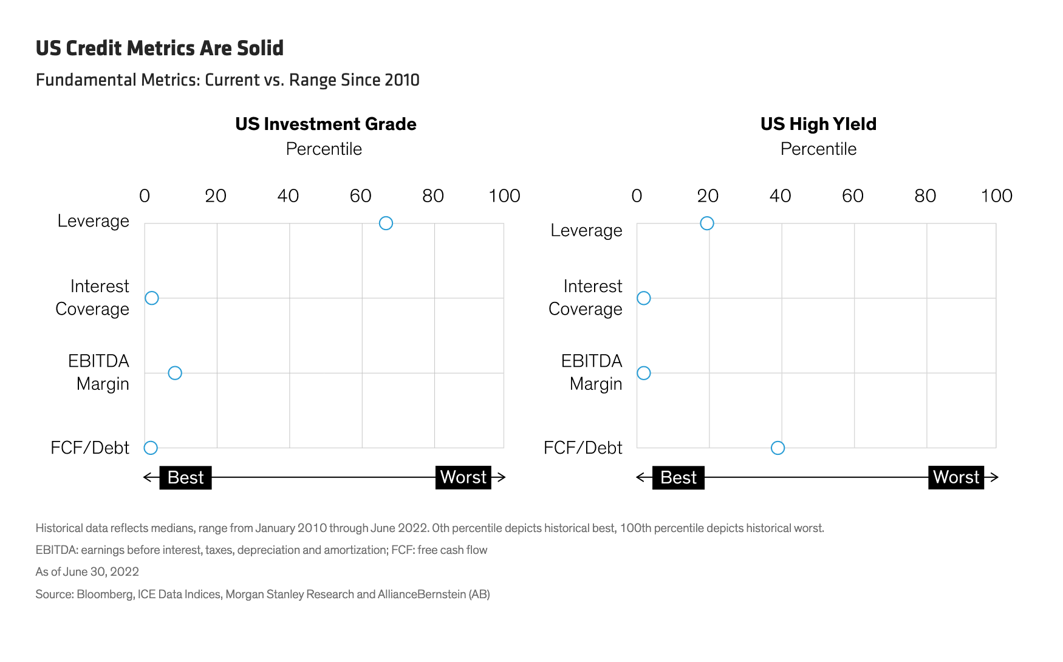Click the 'US Credit Metrics Are Solid' title

click(160, 49)
